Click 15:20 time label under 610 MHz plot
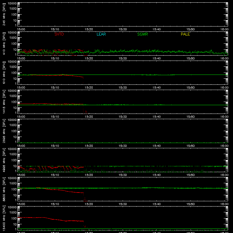The height and width of the screenshot is (233, 233). (x=89, y=88)
